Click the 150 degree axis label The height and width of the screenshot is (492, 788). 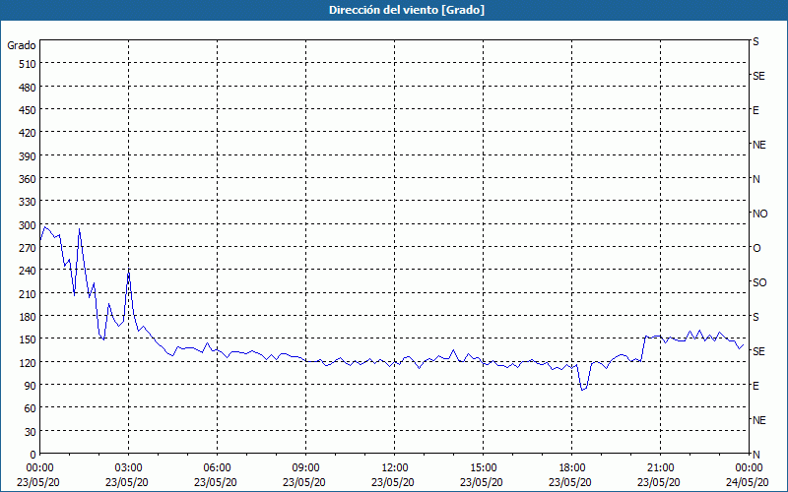[28, 339]
